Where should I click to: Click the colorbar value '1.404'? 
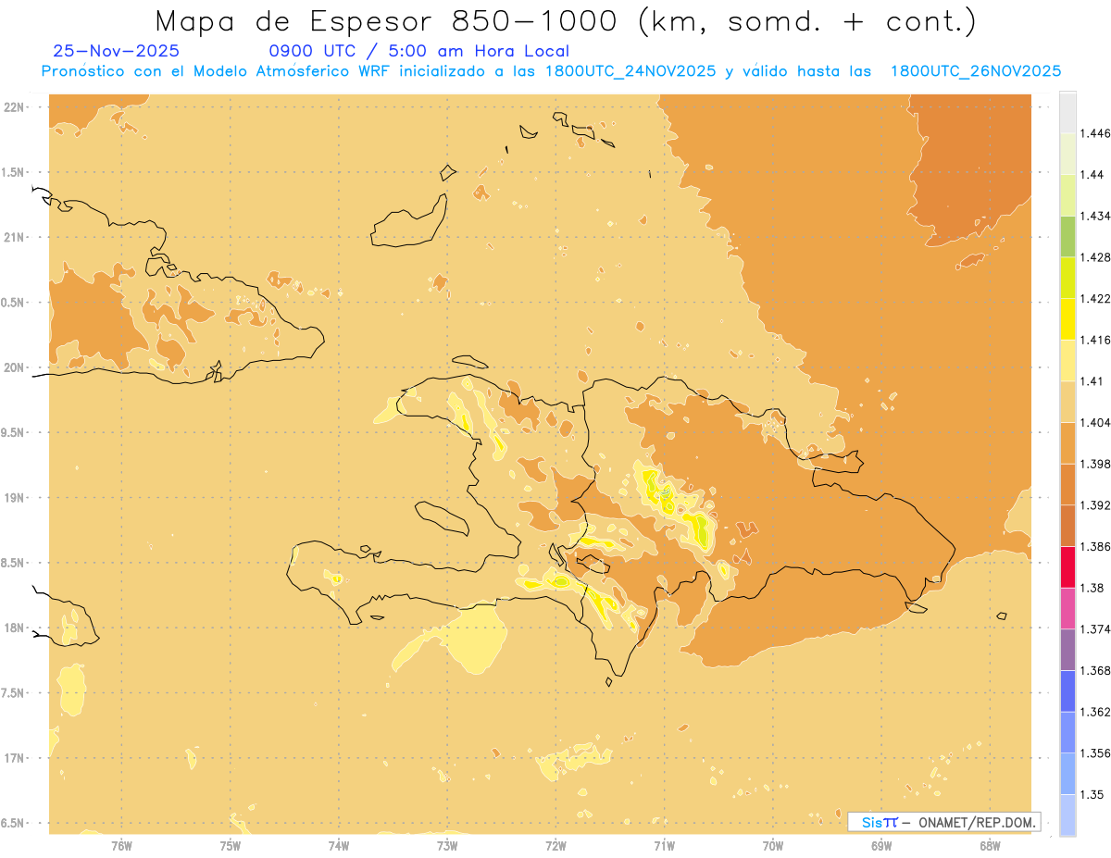(x=1096, y=422)
